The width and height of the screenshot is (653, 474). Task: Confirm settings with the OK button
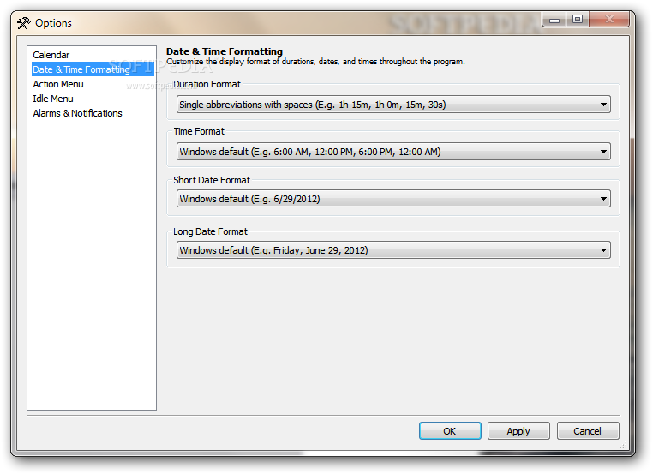(450, 430)
